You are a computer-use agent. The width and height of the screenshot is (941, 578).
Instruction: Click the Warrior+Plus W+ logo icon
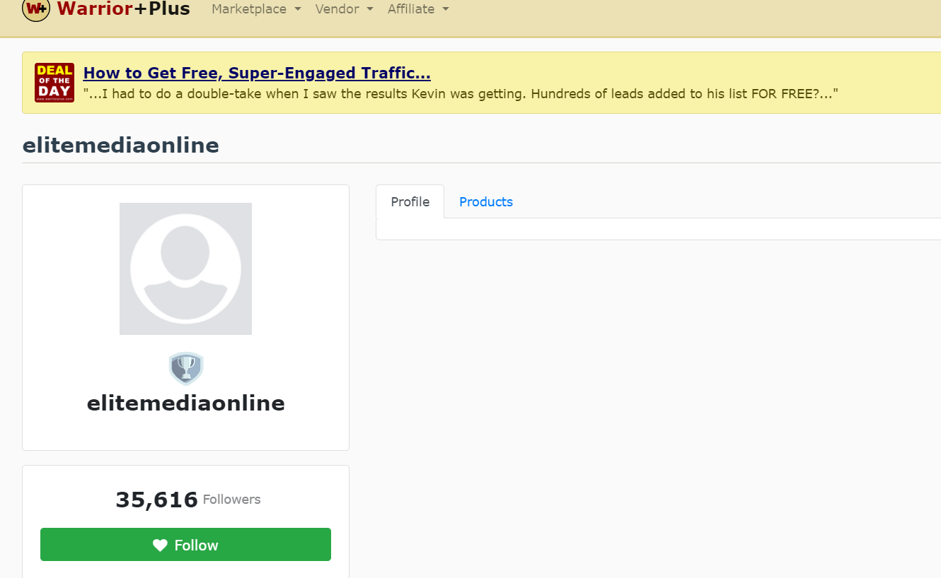pos(36,9)
